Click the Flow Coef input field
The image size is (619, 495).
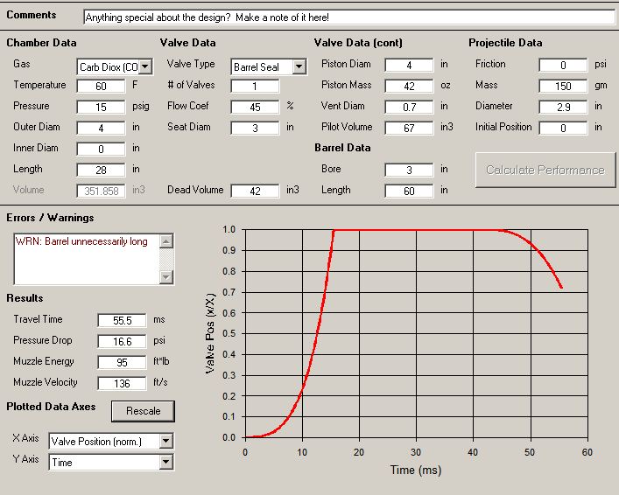point(255,107)
